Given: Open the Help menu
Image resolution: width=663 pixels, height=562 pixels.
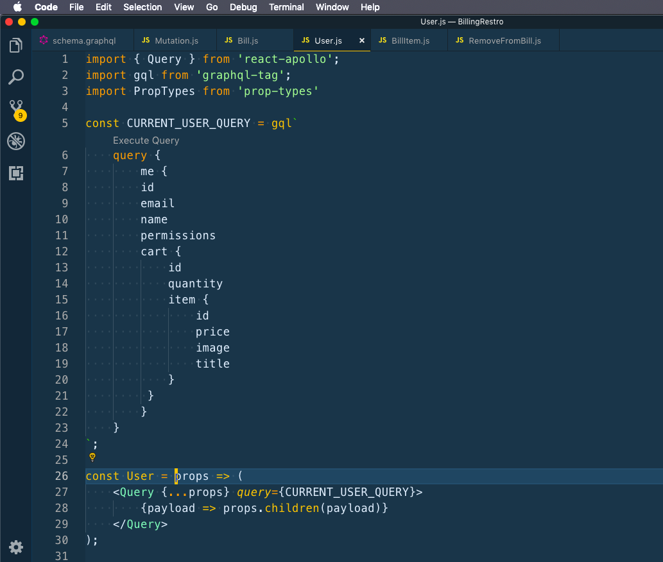Looking at the screenshot, I should 370,7.
